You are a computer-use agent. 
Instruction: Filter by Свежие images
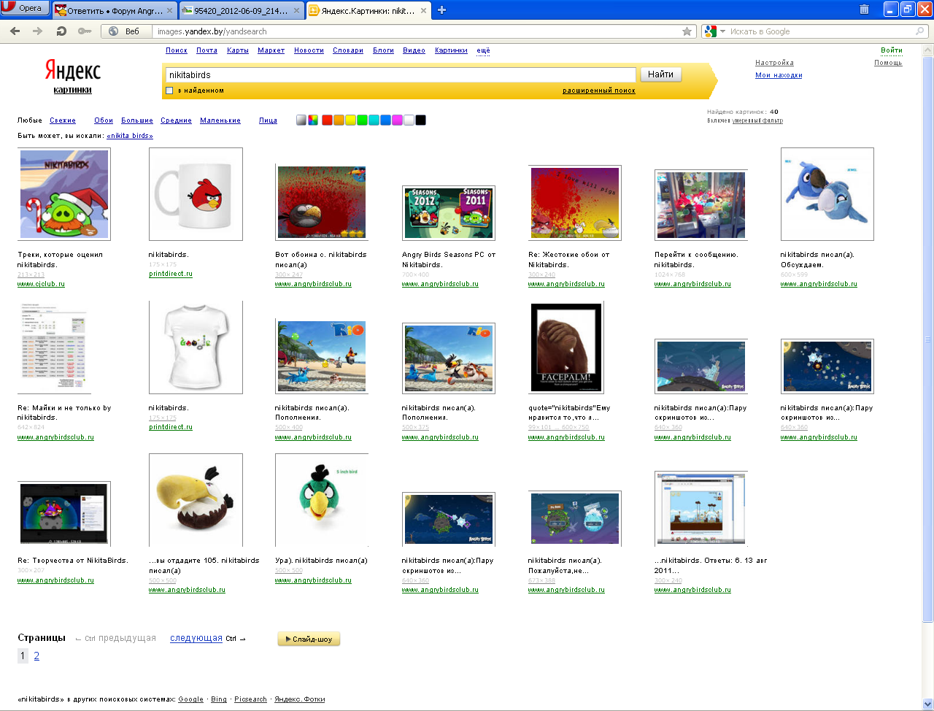tap(63, 120)
